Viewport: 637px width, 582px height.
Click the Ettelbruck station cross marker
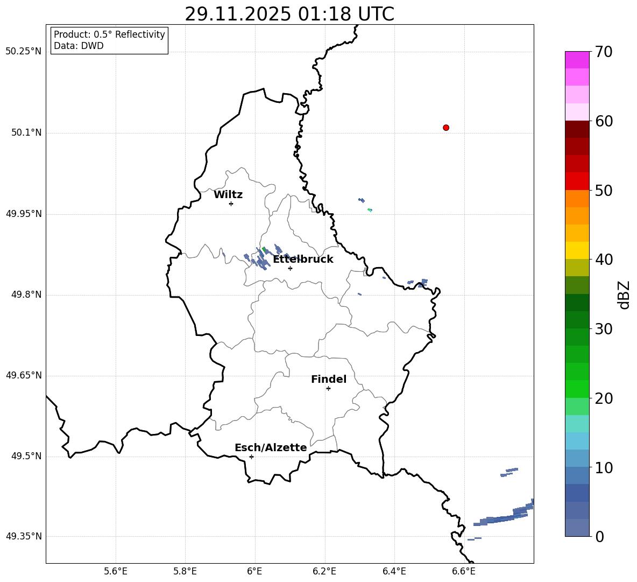click(x=290, y=268)
